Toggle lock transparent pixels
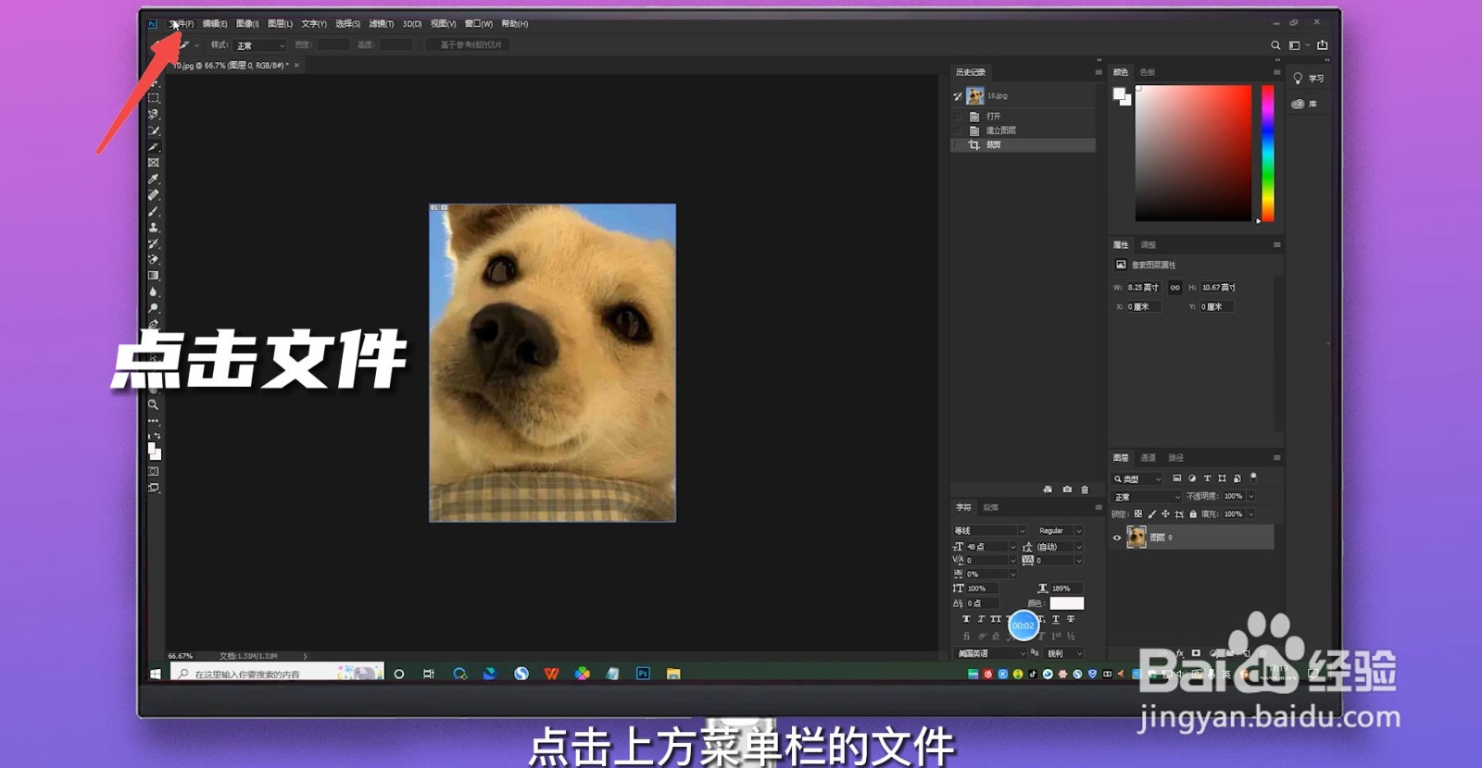The width and height of the screenshot is (1482, 768). click(1138, 514)
